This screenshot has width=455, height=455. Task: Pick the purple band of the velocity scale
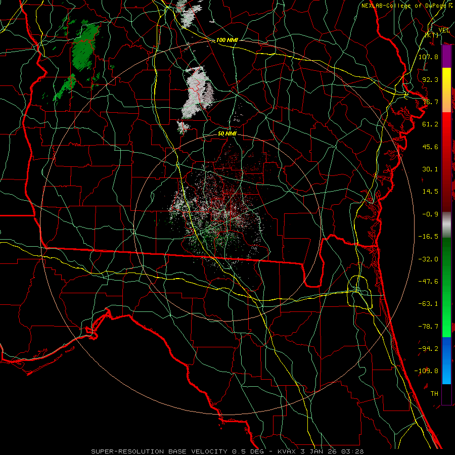[446, 57]
